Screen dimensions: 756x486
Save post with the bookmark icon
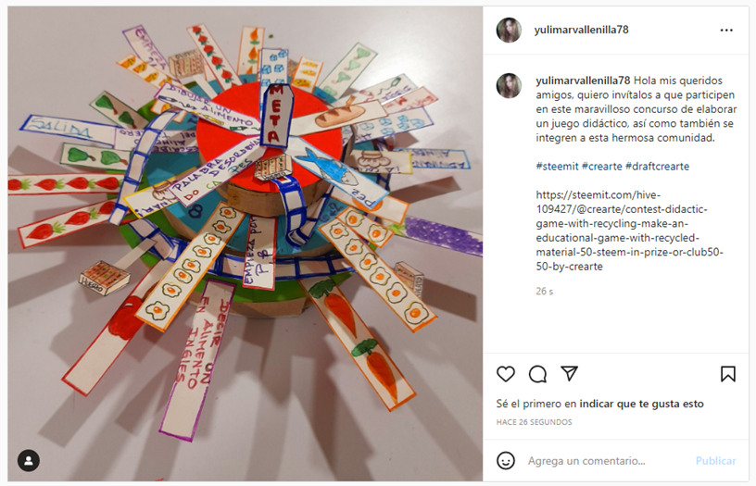click(728, 374)
